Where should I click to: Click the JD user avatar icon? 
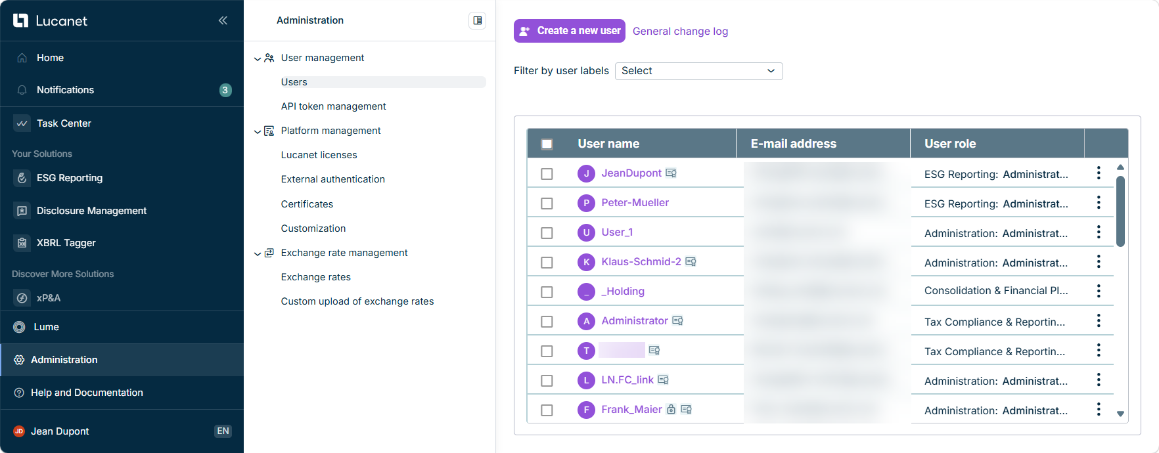tap(19, 431)
